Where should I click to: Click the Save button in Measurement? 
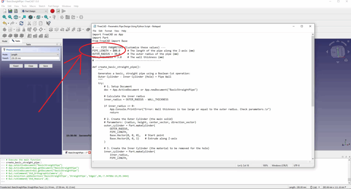[x=46, y=66]
